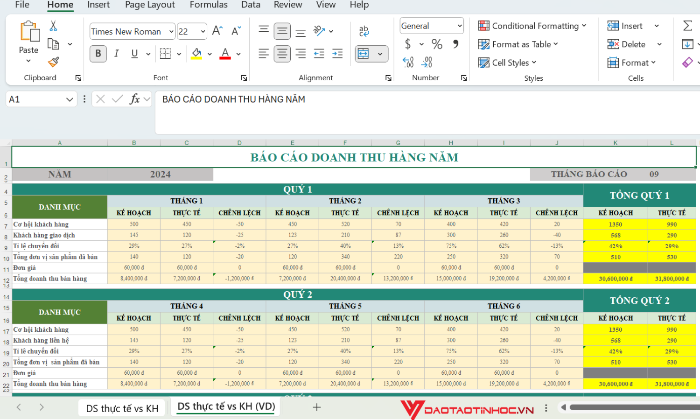Viewport: 700px width, 420px height.
Task: Switch to sheet DS thực tế vs KH
Action: (x=122, y=408)
